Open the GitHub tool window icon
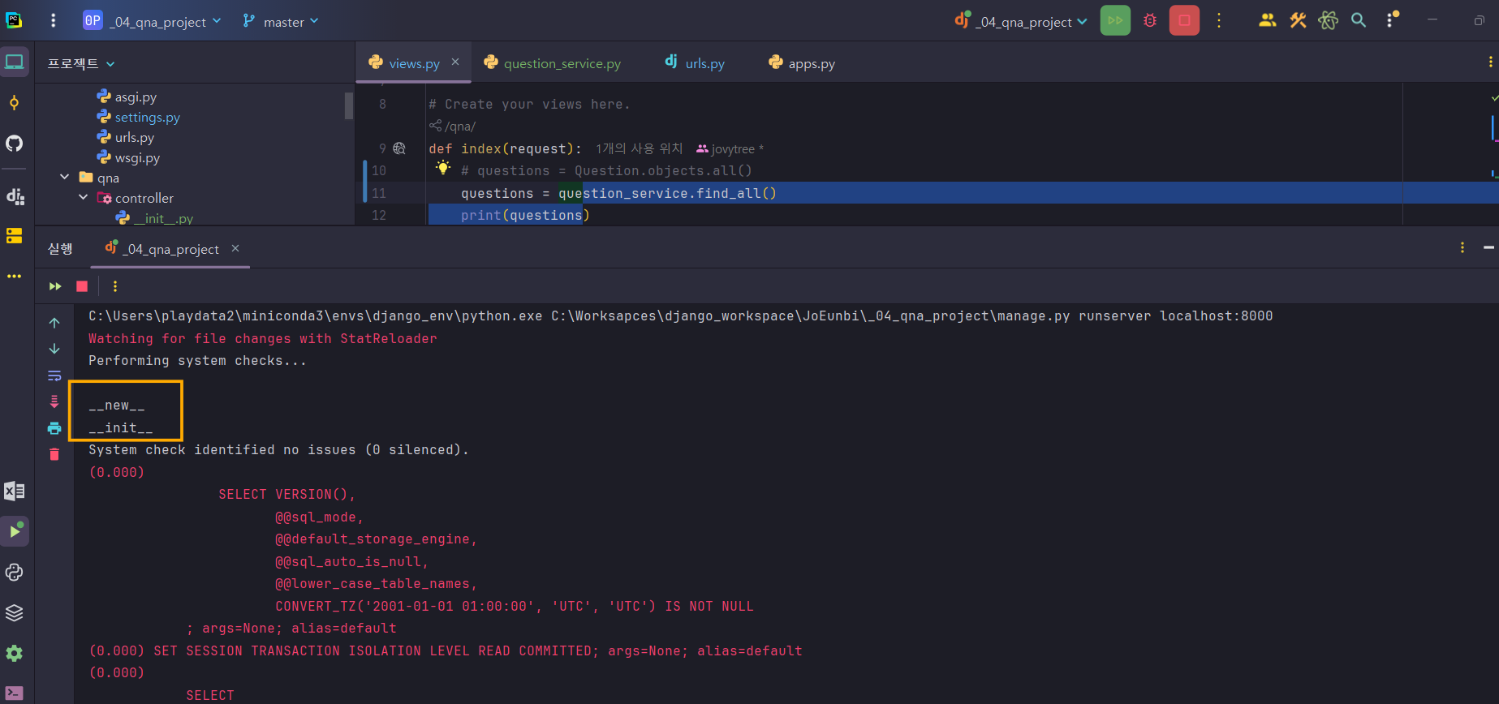The image size is (1499, 704). tap(15, 144)
